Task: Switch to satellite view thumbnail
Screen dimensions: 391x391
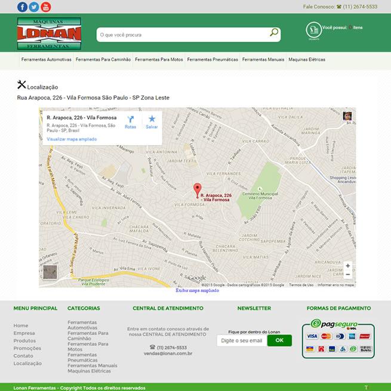Action: coord(50,272)
